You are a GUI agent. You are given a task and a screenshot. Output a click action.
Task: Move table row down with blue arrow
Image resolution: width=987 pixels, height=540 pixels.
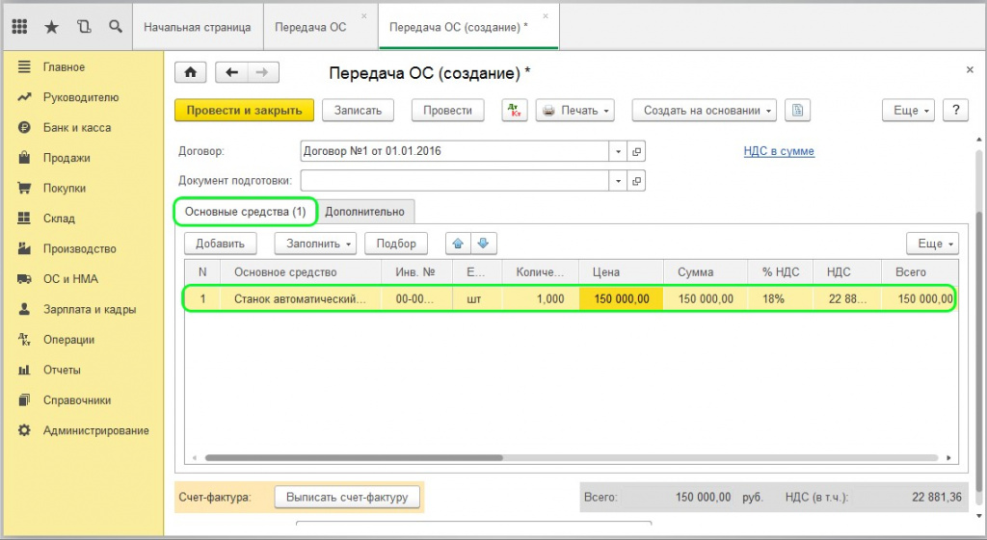point(484,244)
